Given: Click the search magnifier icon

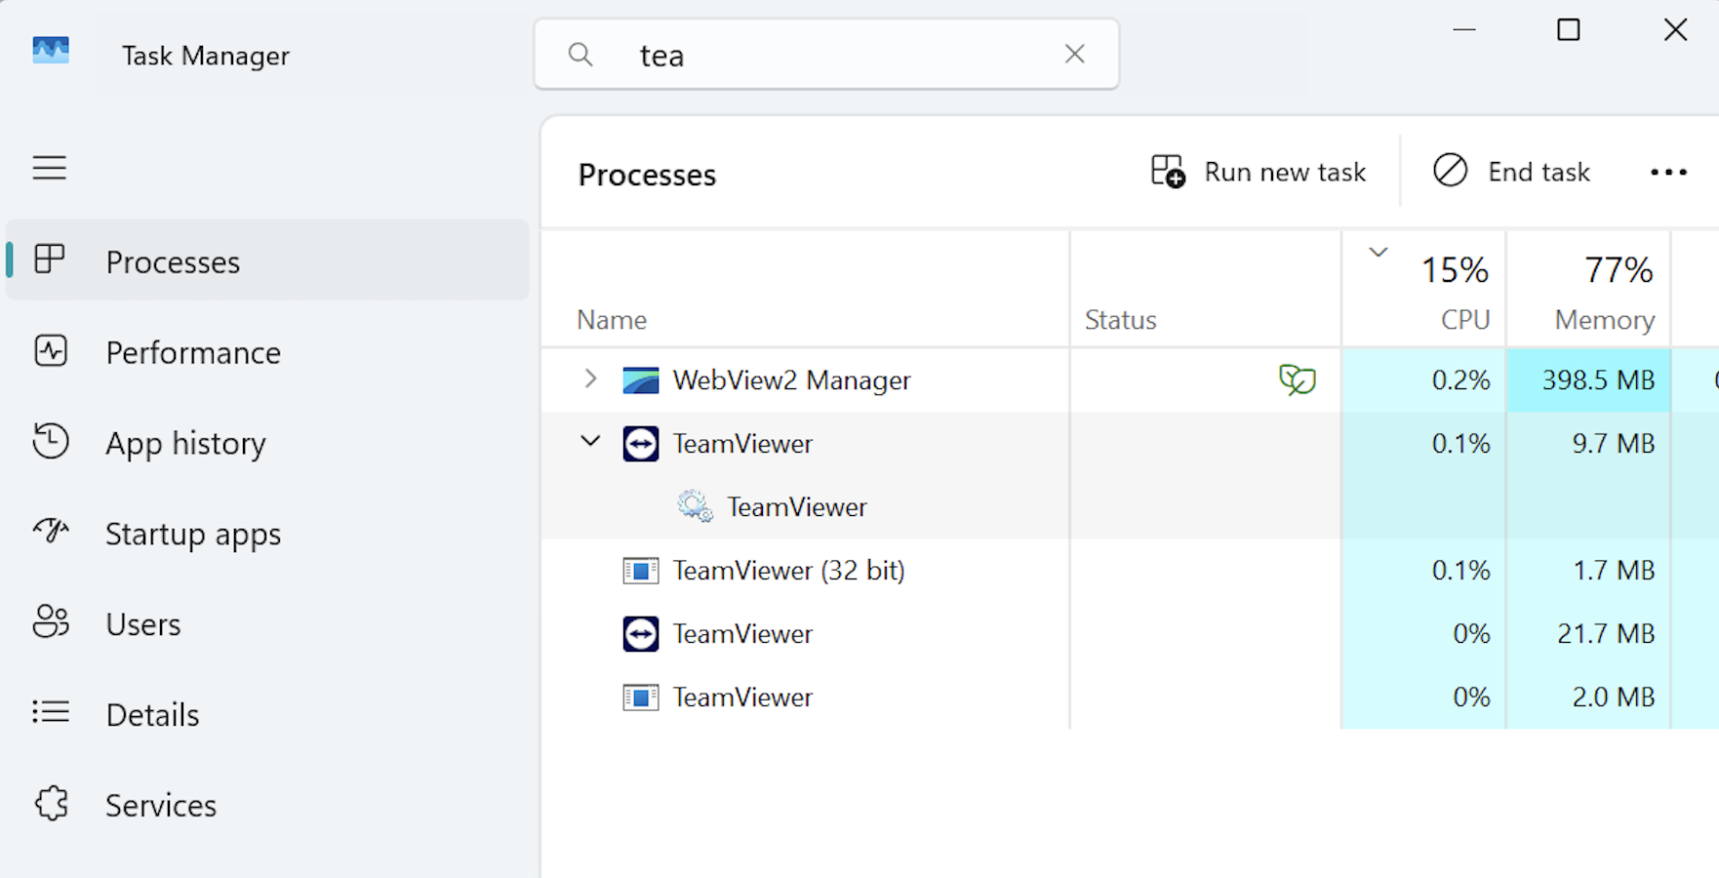Looking at the screenshot, I should click(x=580, y=55).
